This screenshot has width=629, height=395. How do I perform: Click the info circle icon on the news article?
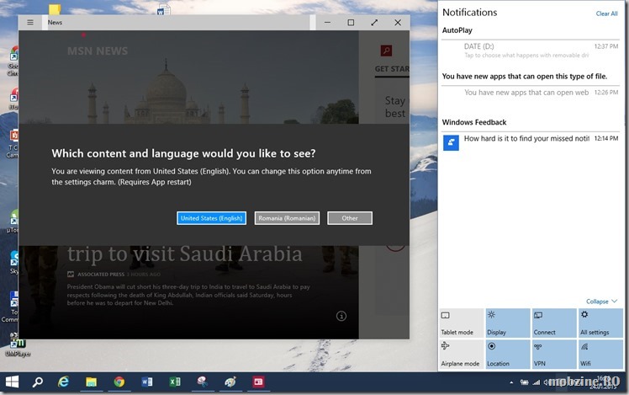point(341,316)
